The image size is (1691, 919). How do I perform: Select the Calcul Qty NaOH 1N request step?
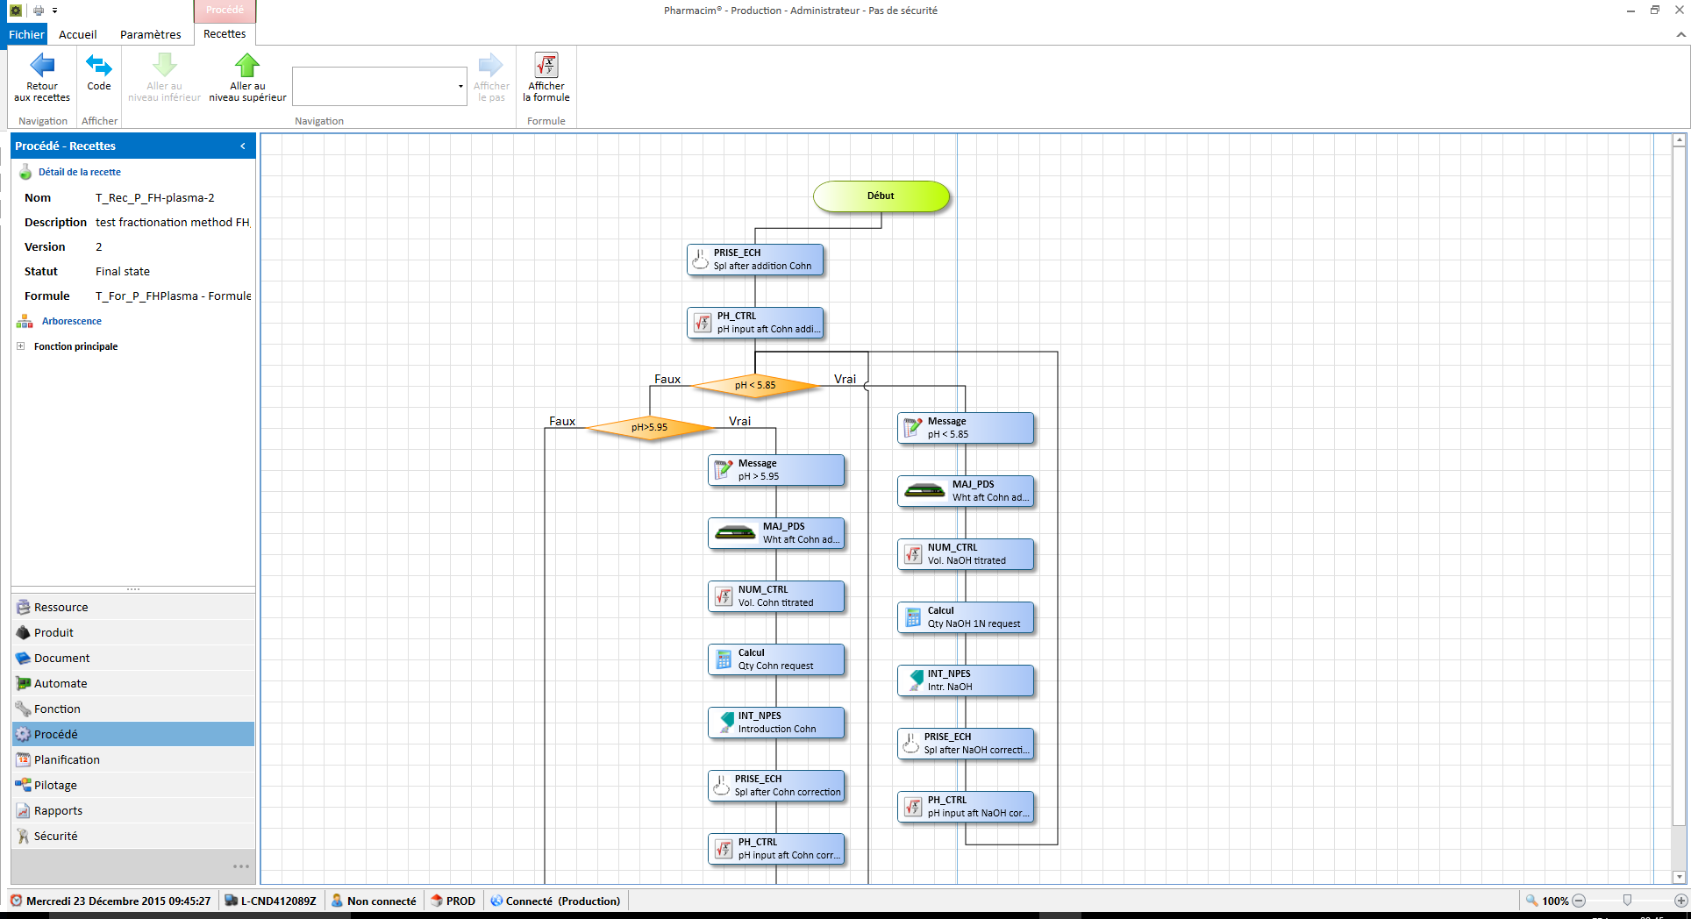[966, 617]
